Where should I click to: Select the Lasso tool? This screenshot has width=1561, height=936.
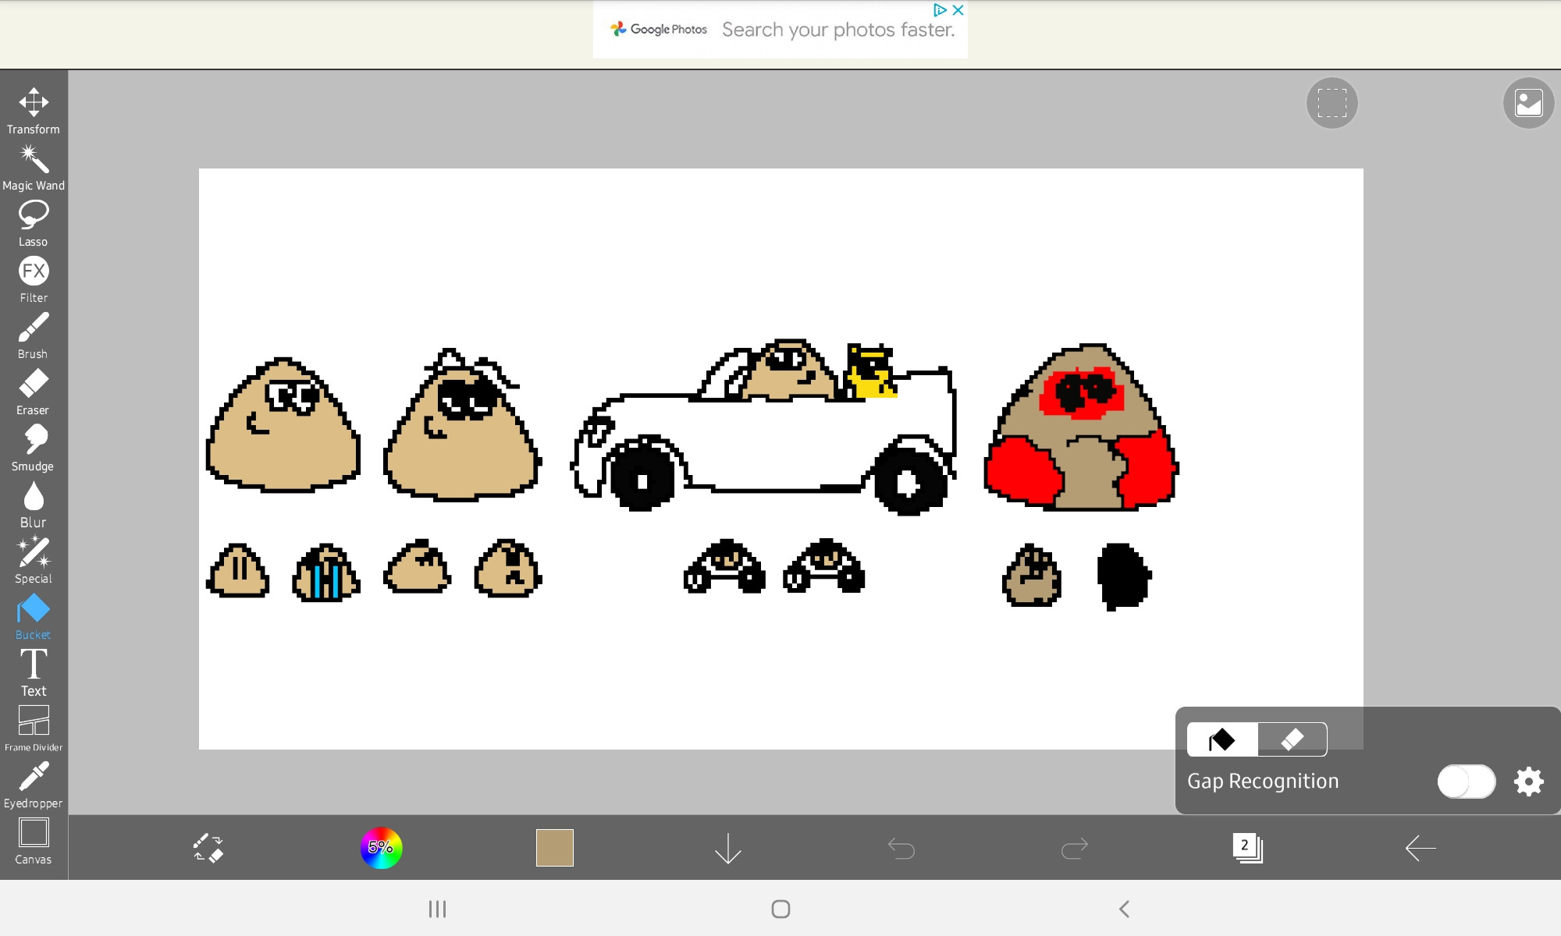tap(34, 223)
